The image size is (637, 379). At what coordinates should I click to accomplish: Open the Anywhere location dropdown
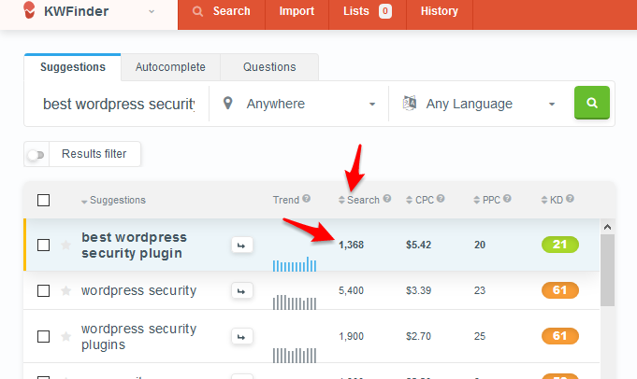299,104
